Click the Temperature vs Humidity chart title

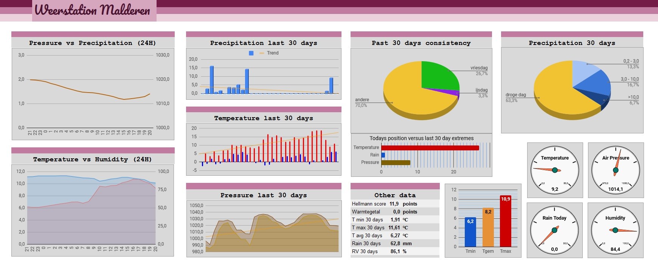(93, 159)
